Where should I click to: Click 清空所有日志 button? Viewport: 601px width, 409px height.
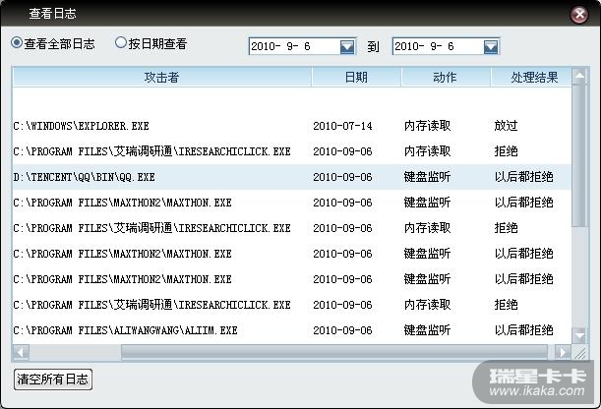pyautogui.click(x=53, y=380)
